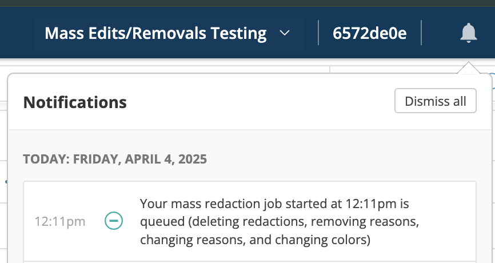495x263 pixels.
Task: Click empty header area beside Notifications title
Action: click(x=257, y=102)
